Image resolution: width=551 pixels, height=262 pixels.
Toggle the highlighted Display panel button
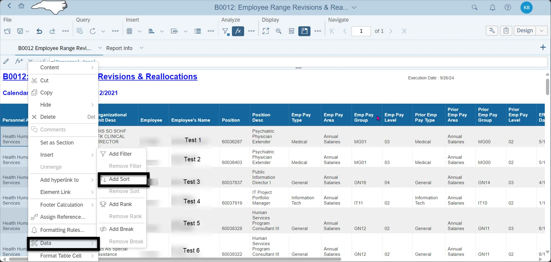pos(304,31)
